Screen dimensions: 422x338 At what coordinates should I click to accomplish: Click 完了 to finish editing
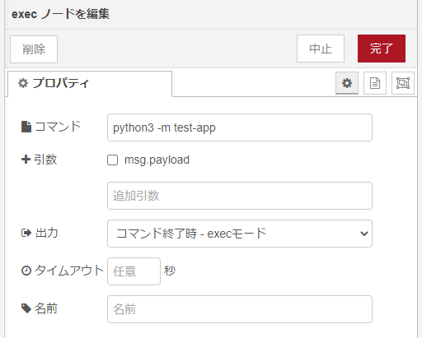click(x=382, y=49)
